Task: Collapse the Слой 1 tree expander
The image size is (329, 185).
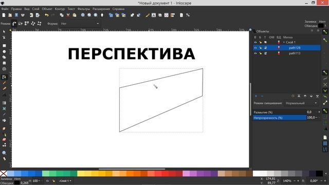Action: (x=284, y=42)
